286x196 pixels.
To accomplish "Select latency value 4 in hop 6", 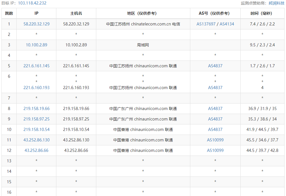I will 262,88.
